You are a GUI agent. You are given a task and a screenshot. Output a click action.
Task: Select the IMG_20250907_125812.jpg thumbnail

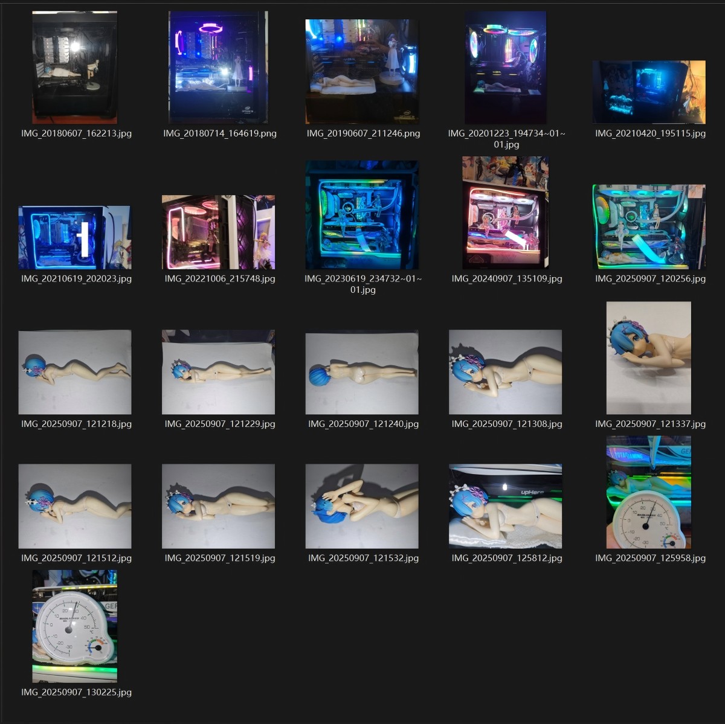[x=506, y=506]
